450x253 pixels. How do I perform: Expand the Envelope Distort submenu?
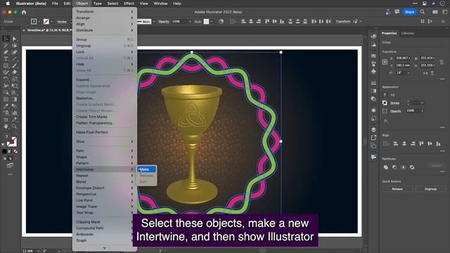tap(132, 188)
